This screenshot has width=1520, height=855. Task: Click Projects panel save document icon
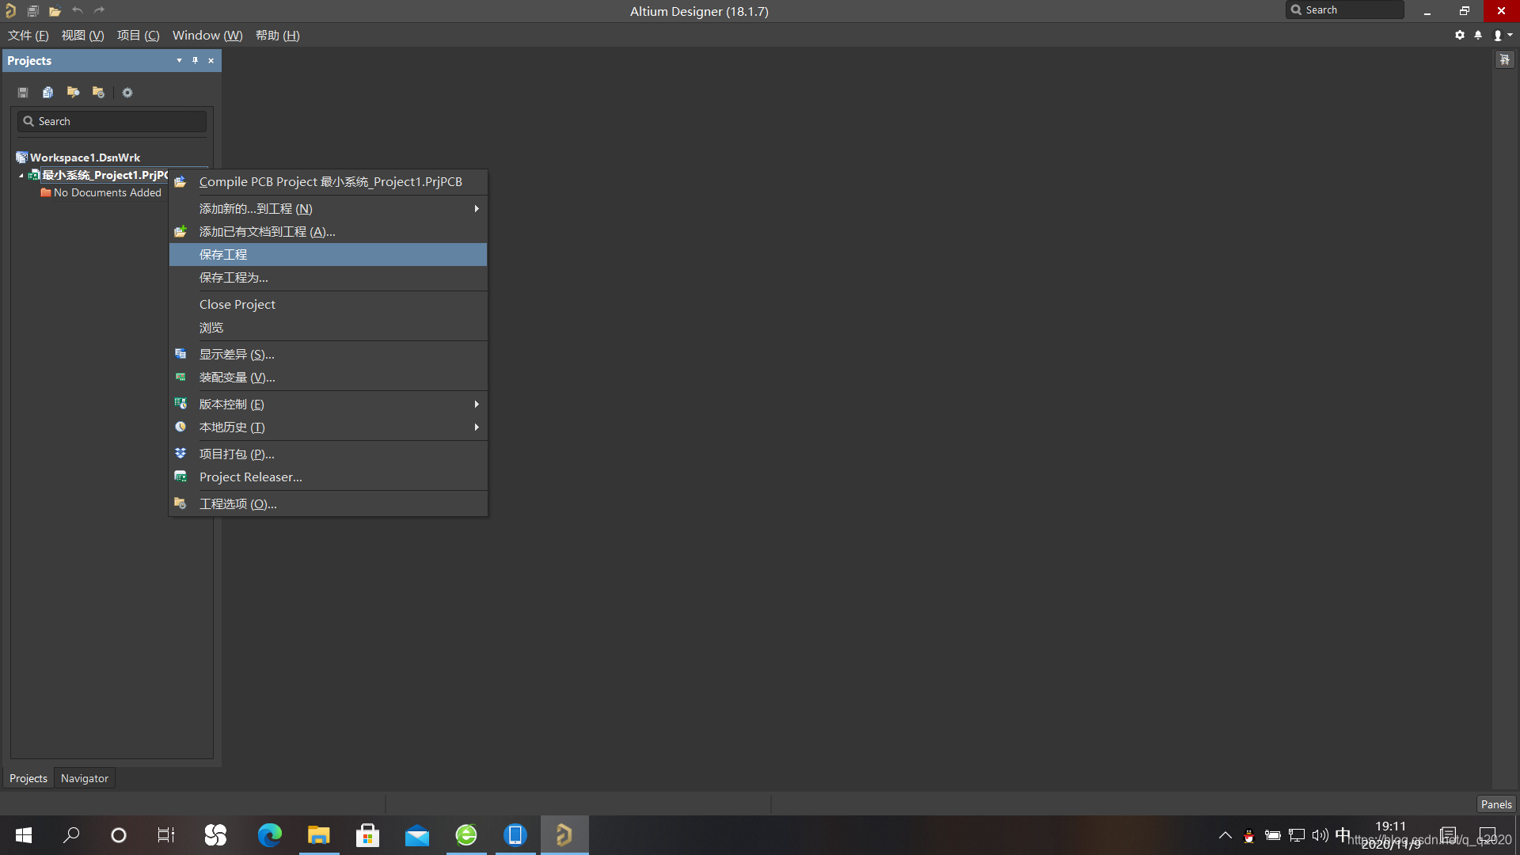point(23,93)
